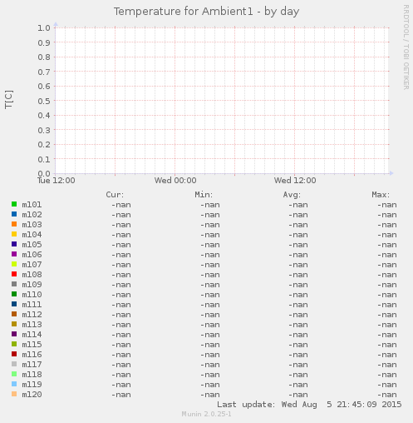Click the 1.0 y-axis tick label

coord(44,28)
